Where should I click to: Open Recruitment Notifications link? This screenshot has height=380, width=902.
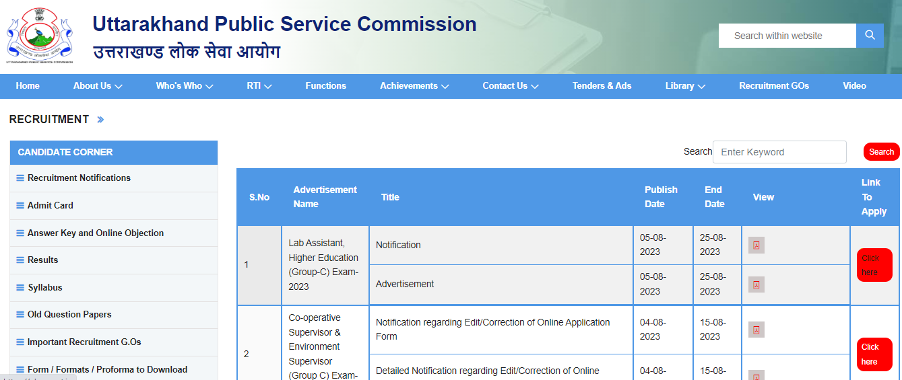coord(79,178)
